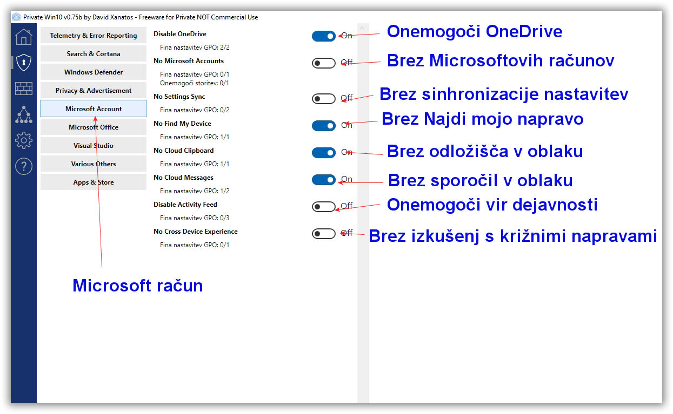The image size is (673, 414).
Task: Click the scrollbar up arrow in settings list
Action: point(363,28)
